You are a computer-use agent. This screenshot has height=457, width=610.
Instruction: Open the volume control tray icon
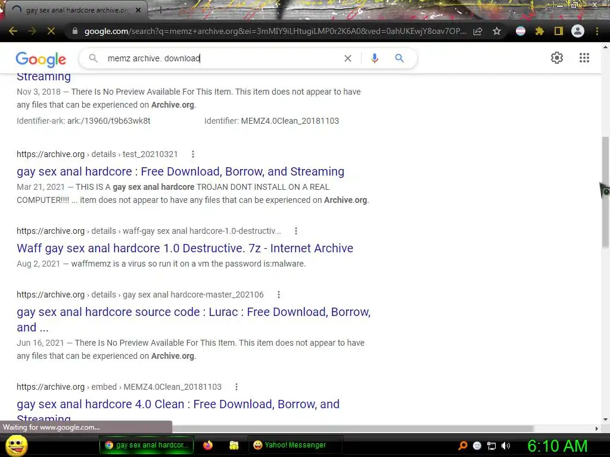pos(505,446)
